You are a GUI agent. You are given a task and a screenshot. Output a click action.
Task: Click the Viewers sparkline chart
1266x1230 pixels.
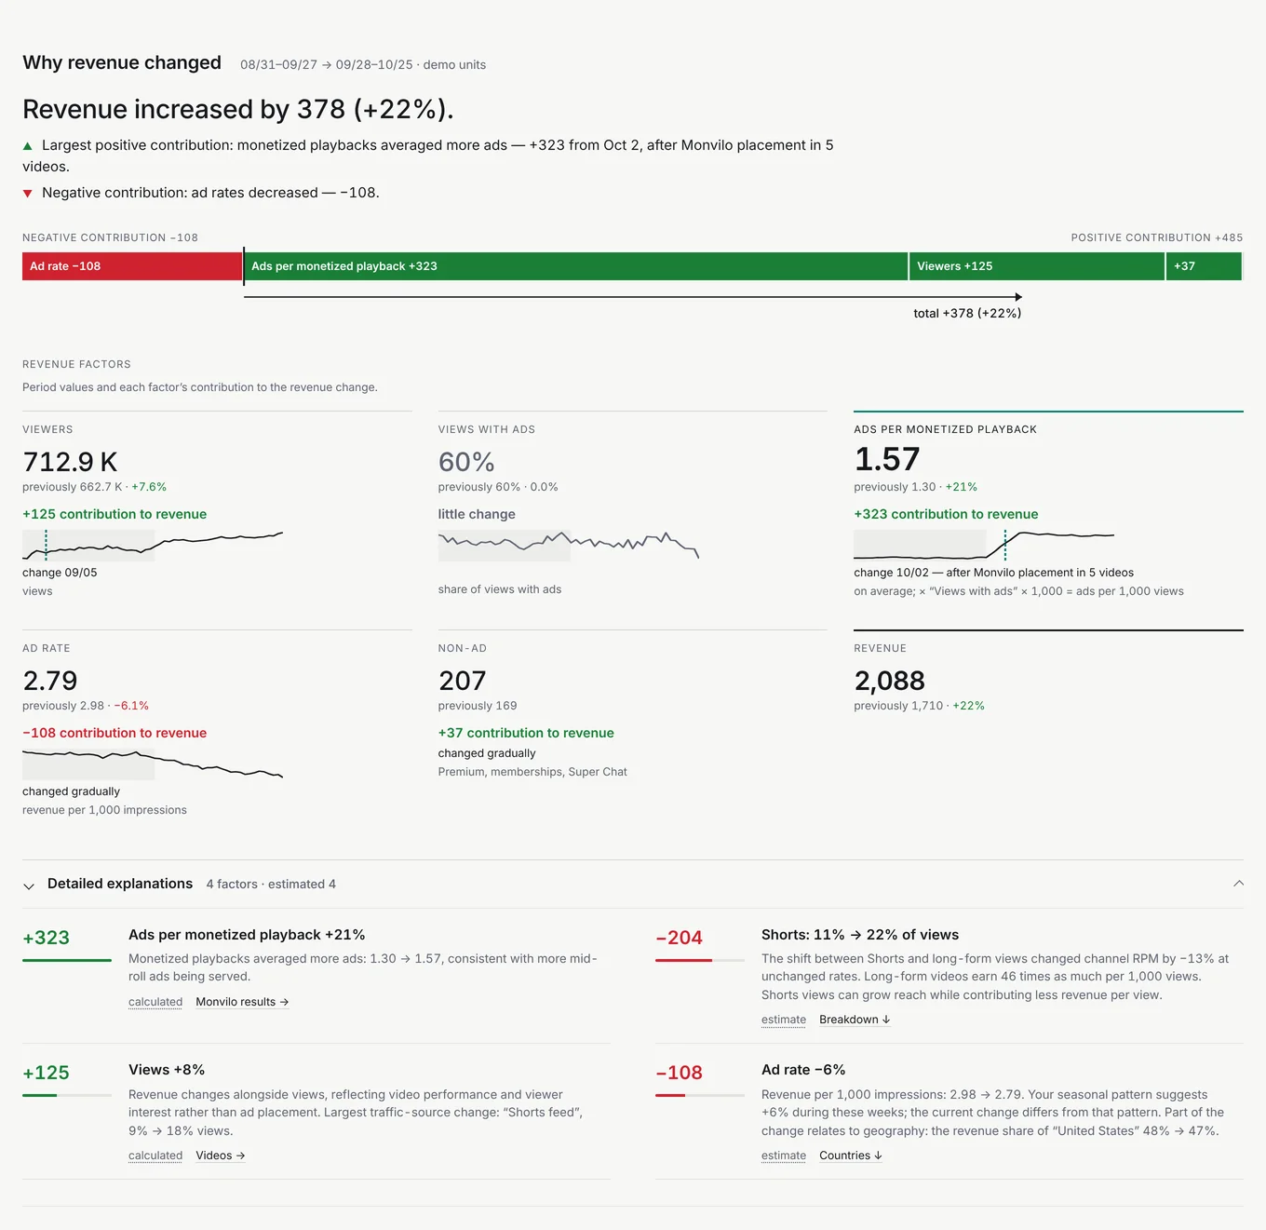(153, 545)
